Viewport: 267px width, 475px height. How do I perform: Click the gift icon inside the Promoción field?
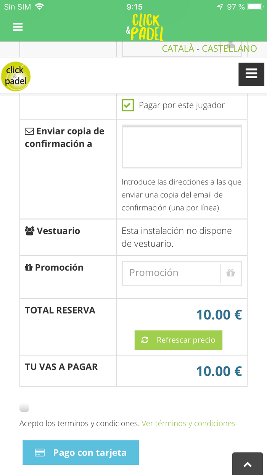[x=231, y=273]
